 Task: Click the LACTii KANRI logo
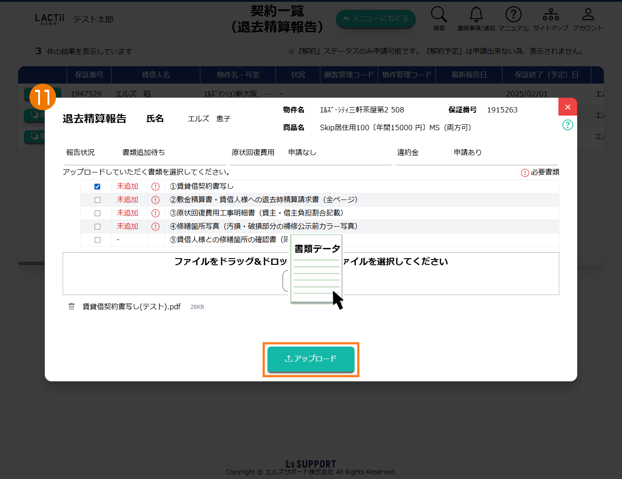(x=50, y=19)
